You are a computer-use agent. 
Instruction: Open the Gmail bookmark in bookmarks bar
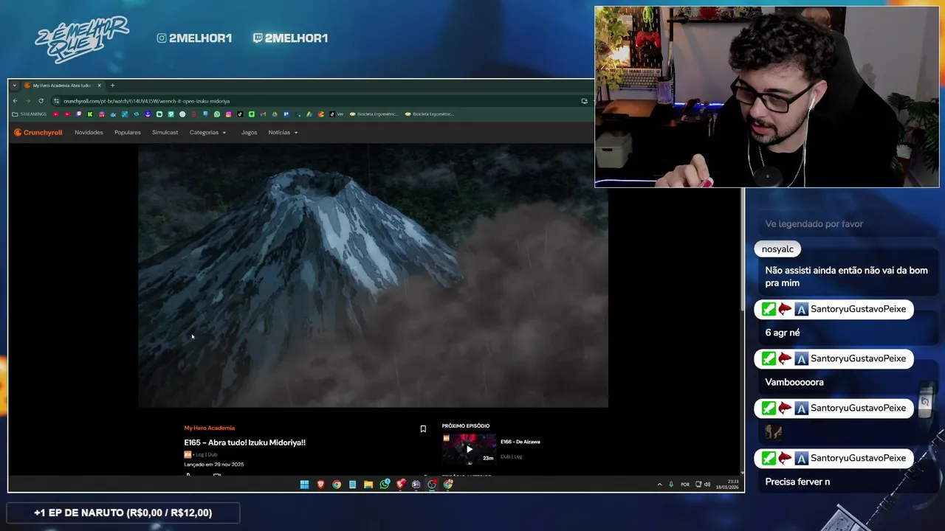[263, 114]
